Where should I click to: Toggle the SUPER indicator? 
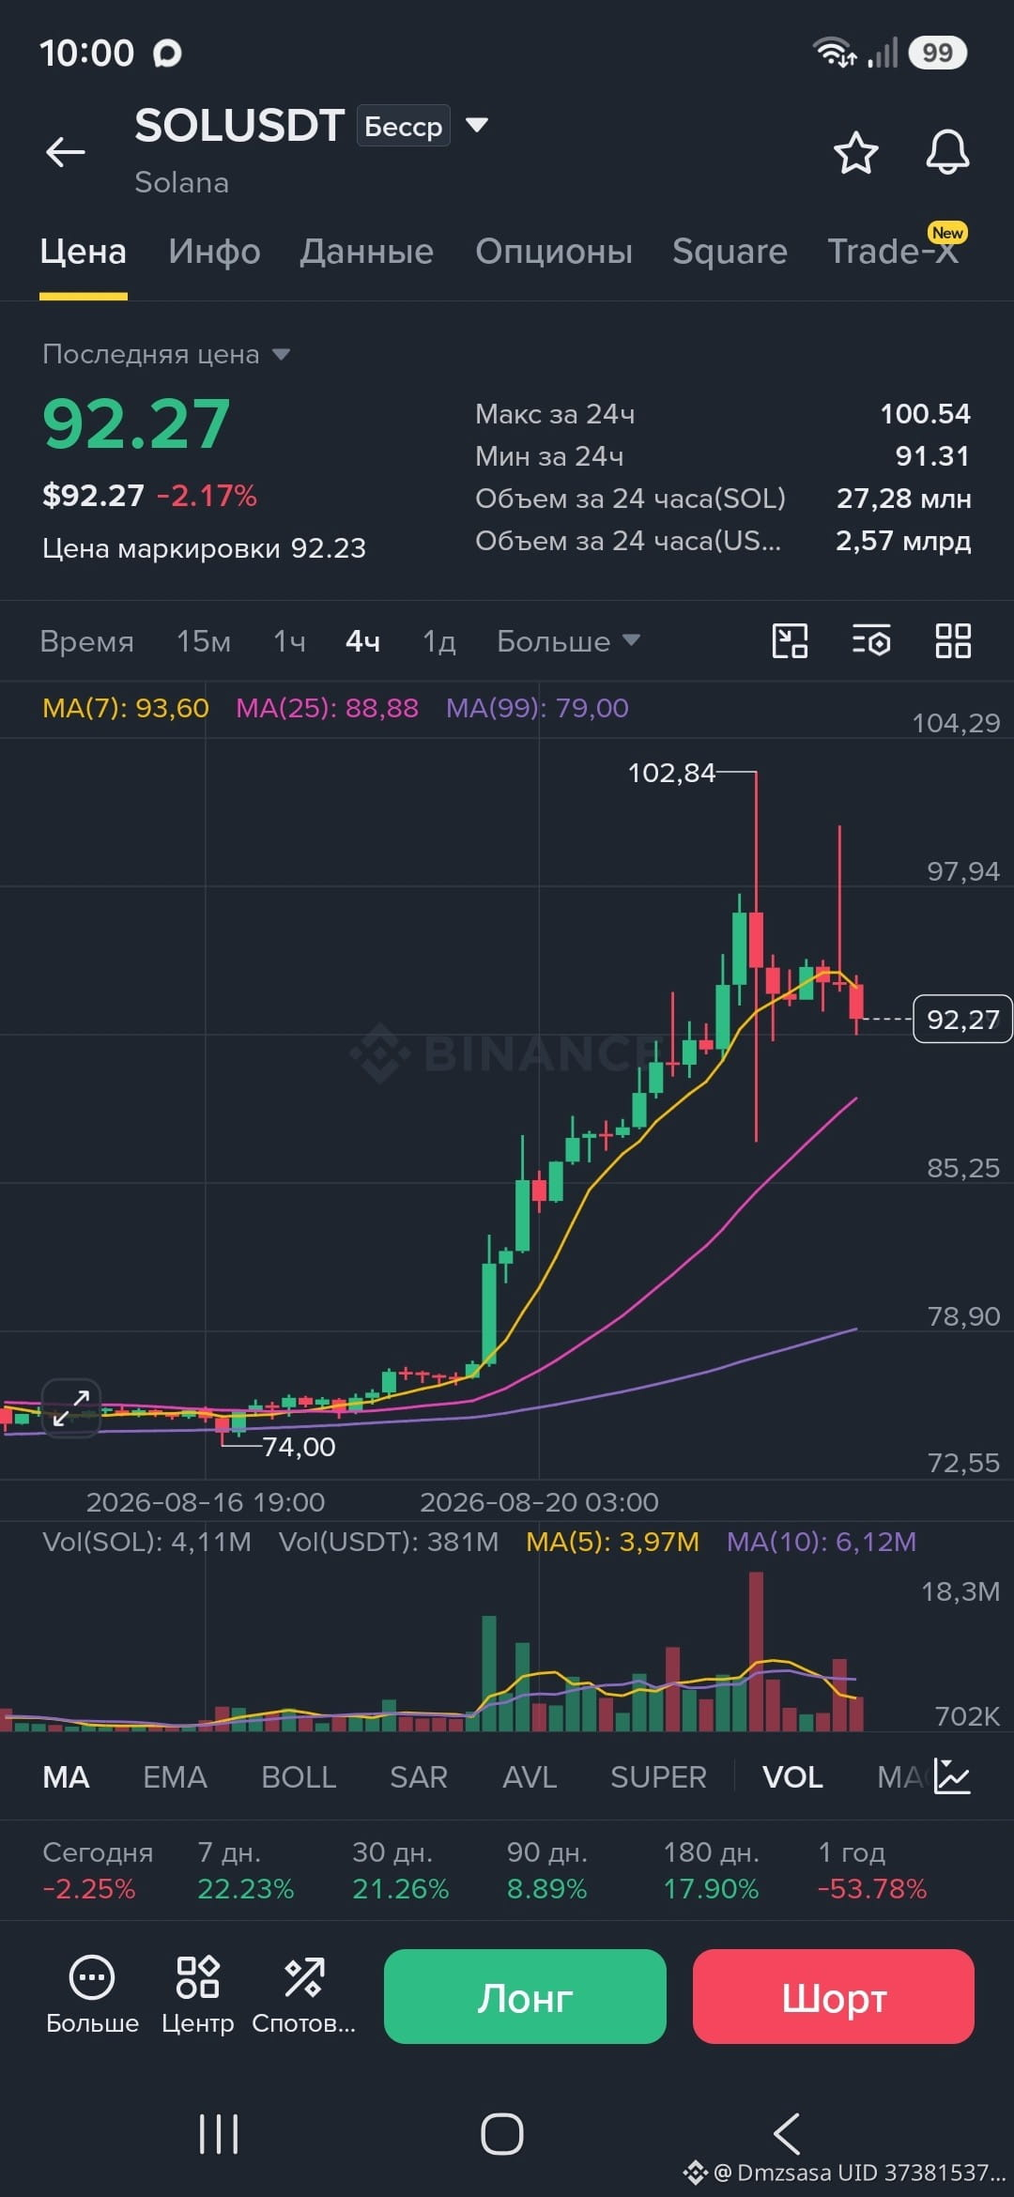(x=658, y=1777)
